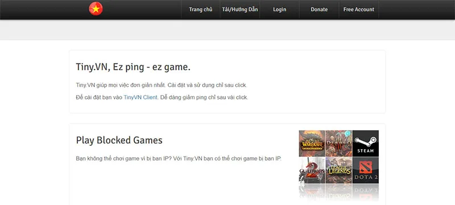This screenshot has width=455, height=205.
Task: Click the sentence starting 'Tiny.VN giúp mọi việc'
Action: point(162,85)
